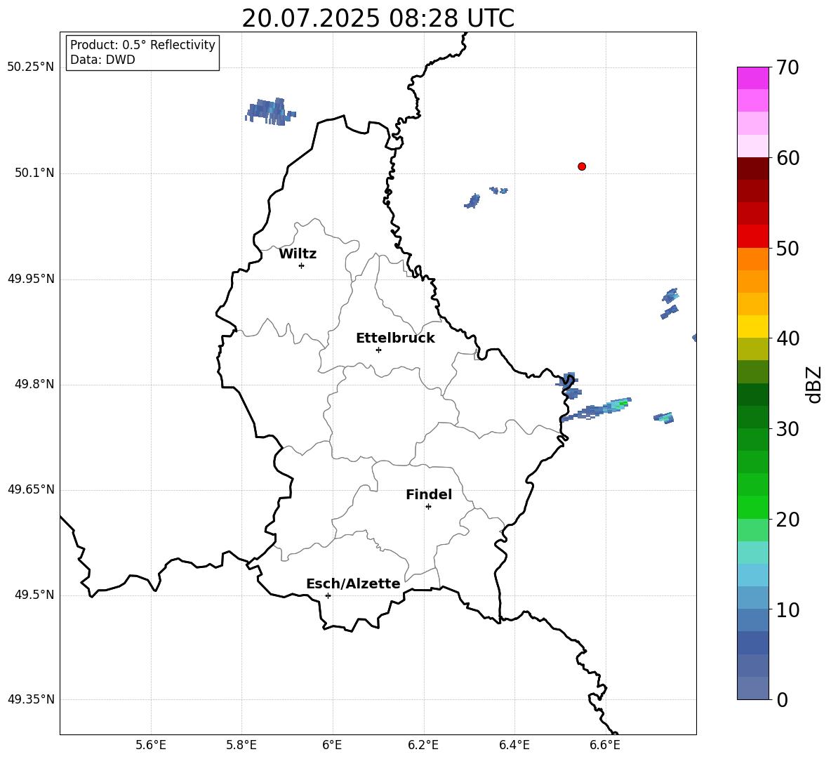This screenshot has height=759, width=831.
Task: Click the 50 tick on colorbar
Action: 787,249
